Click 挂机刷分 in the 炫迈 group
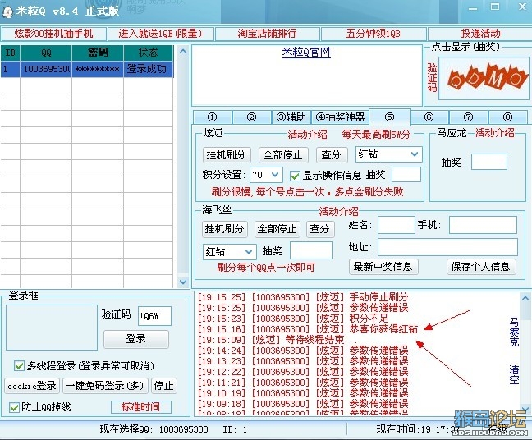Viewport: 532px width, 440px height. click(226, 155)
